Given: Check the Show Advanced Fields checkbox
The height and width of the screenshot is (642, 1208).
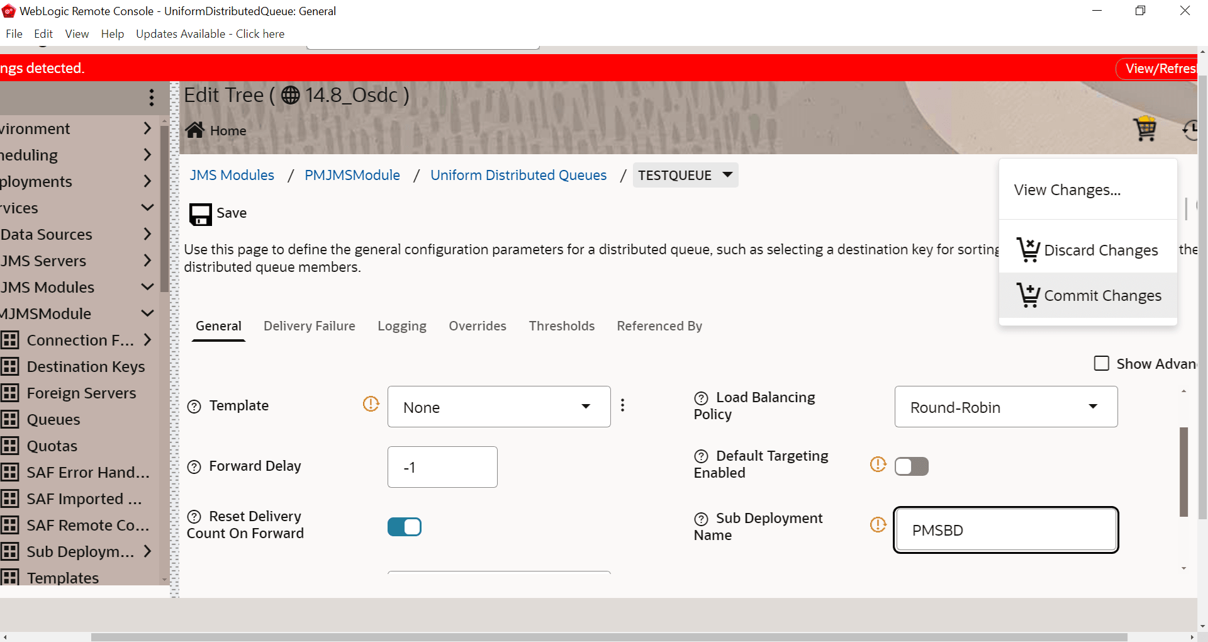Looking at the screenshot, I should (1102, 364).
